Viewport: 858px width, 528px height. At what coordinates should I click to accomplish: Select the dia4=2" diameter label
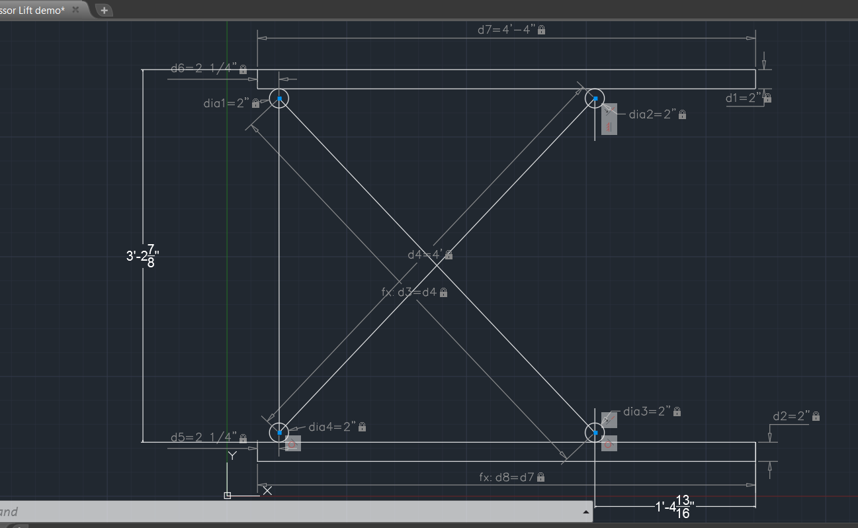[332, 426]
